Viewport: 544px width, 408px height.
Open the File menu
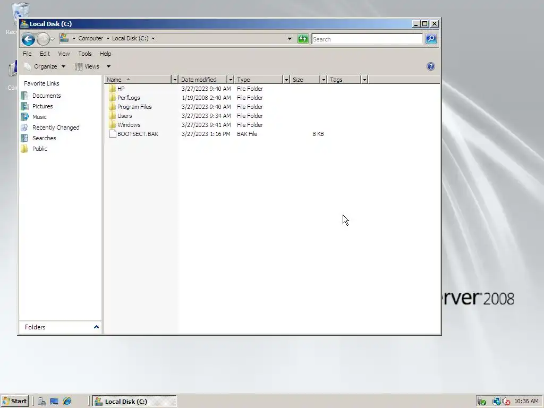click(x=27, y=54)
